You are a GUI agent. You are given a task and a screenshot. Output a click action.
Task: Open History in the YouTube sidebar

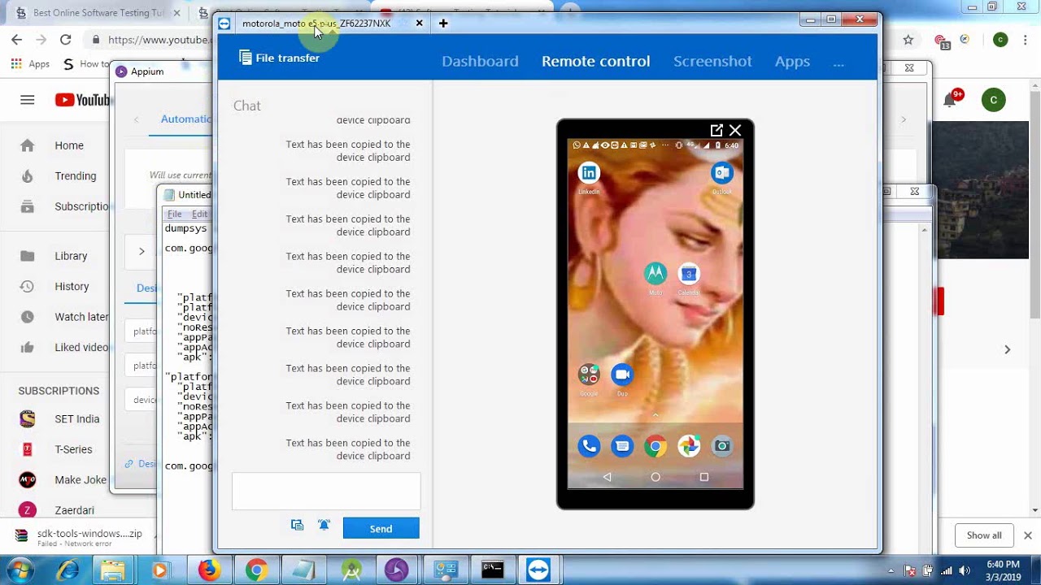55,286
